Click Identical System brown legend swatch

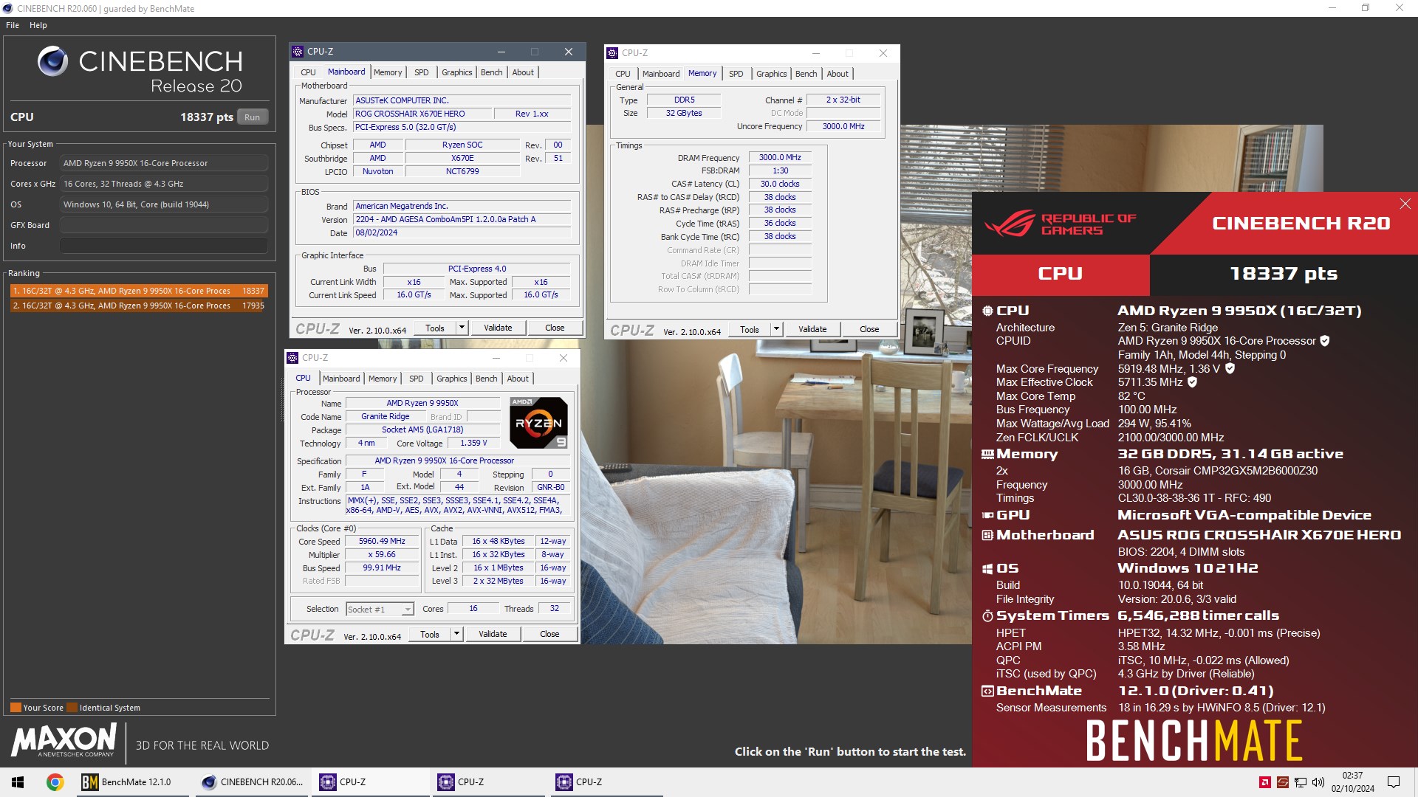coord(72,707)
